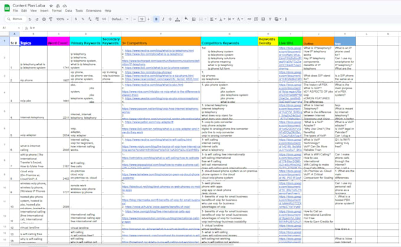Screen dimensions: 401x247
Task: Open the fill color picker
Action: (186, 19)
